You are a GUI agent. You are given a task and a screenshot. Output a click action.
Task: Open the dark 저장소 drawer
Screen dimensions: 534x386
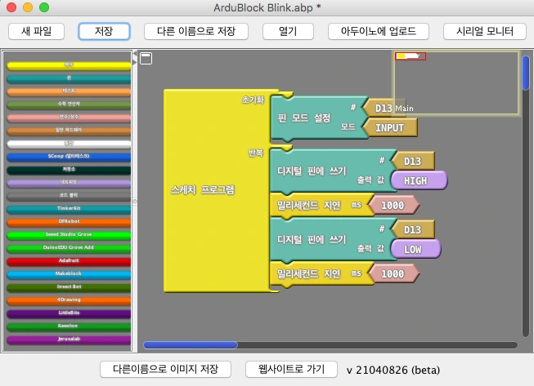click(69, 170)
